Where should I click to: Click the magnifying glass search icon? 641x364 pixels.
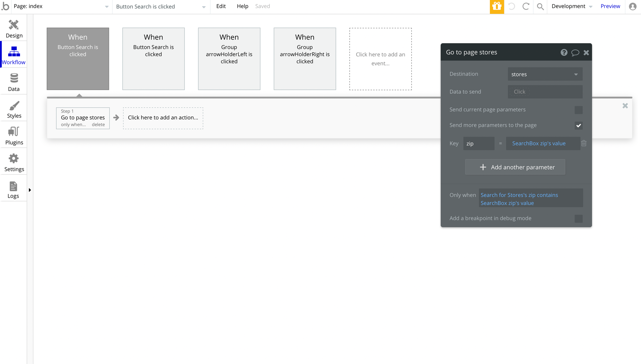click(540, 7)
